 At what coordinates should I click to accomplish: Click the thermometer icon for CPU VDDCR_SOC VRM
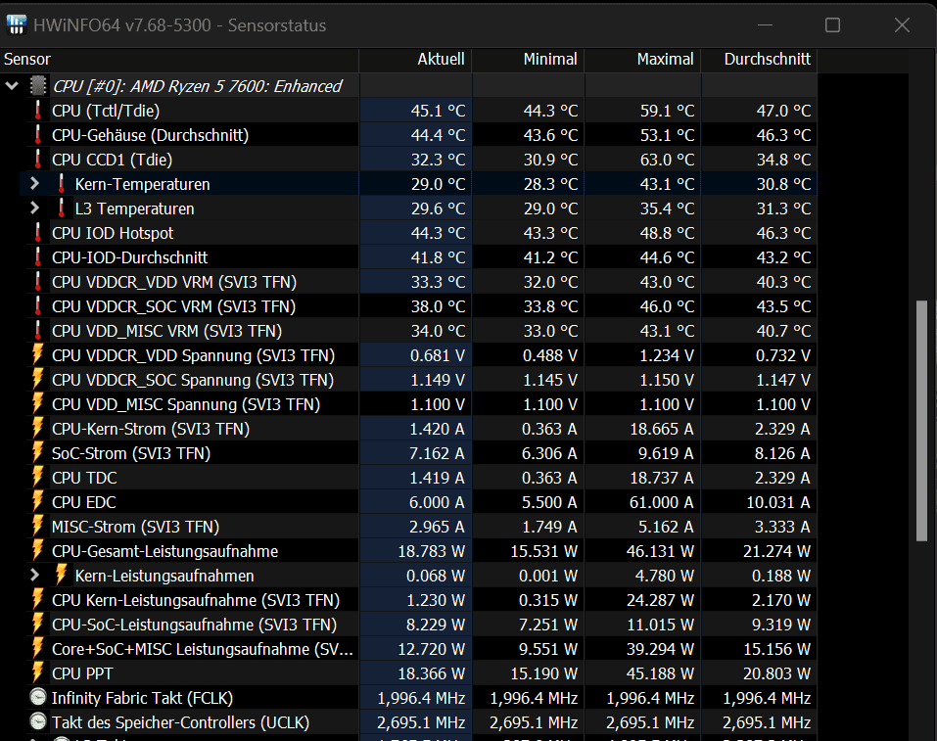click(38, 306)
